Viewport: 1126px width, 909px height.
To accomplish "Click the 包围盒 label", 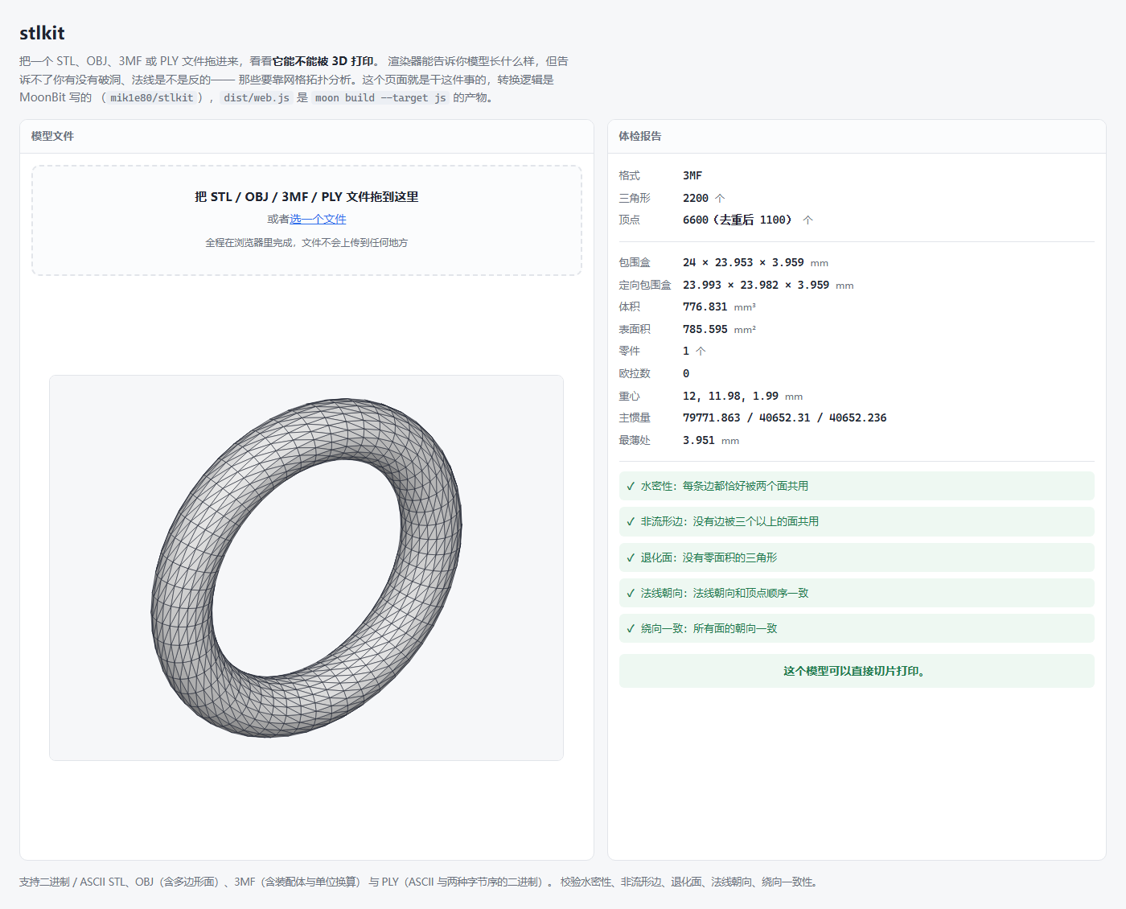I will [635, 262].
